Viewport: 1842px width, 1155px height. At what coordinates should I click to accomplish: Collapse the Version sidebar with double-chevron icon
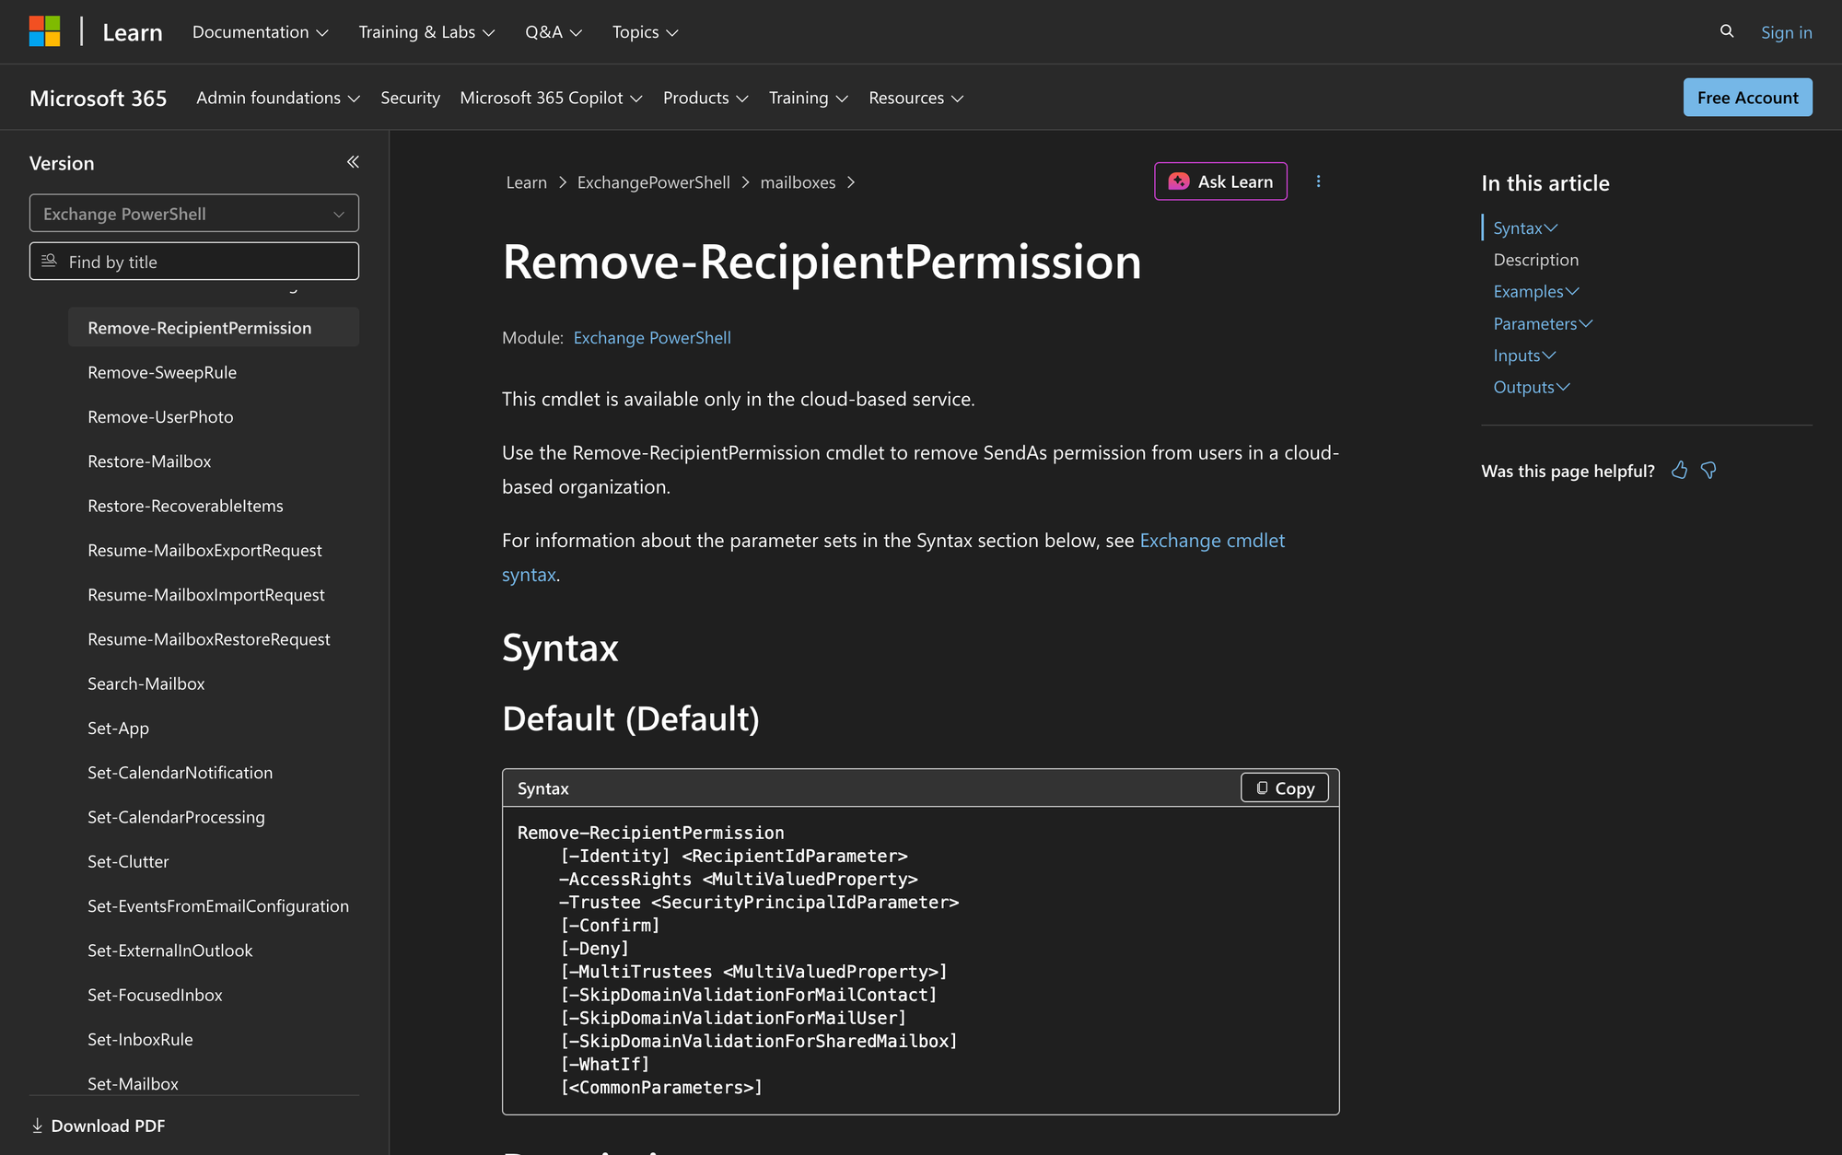353,162
